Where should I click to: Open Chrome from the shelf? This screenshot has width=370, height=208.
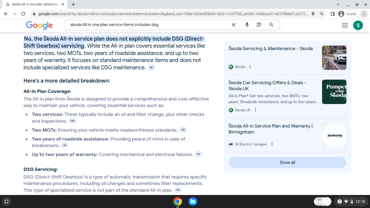[x=178, y=202]
